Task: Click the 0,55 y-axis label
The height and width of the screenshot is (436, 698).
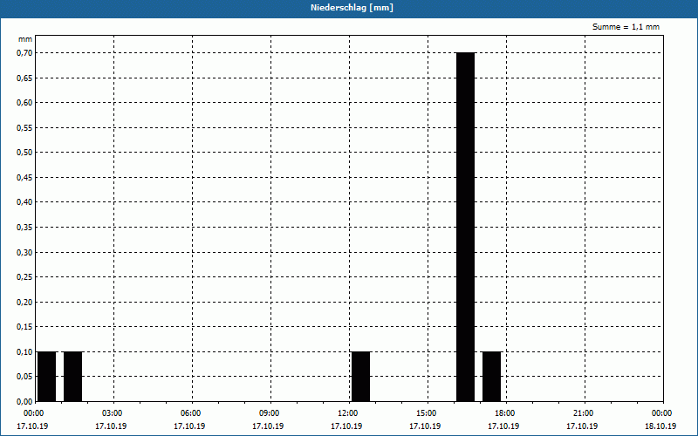Action: (24, 127)
